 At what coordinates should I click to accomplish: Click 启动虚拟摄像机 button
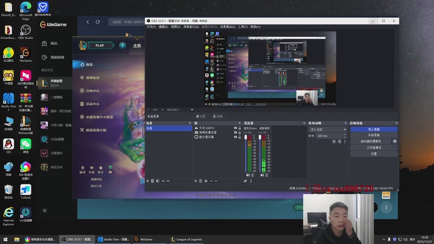click(371, 142)
